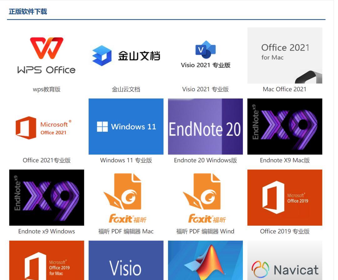Open the 金山云文档 text link
338x280 pixels.
[126, 89]
